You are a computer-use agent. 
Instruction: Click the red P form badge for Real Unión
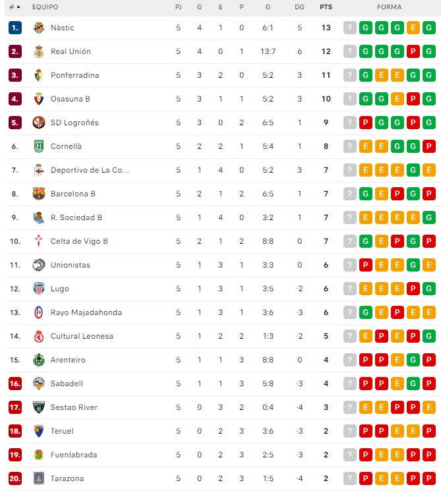(x=413, y=51)
